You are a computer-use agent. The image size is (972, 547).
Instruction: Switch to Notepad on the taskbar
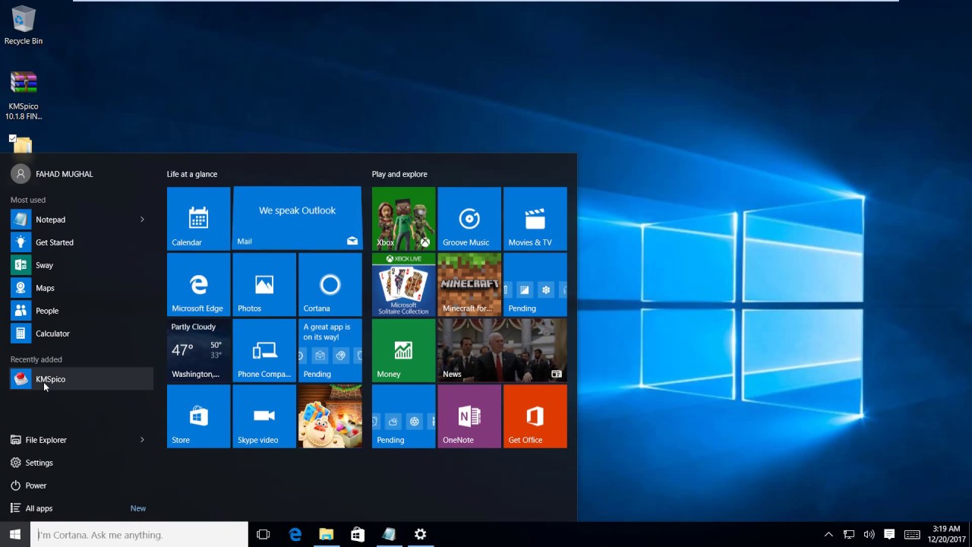tap(389, 535)
